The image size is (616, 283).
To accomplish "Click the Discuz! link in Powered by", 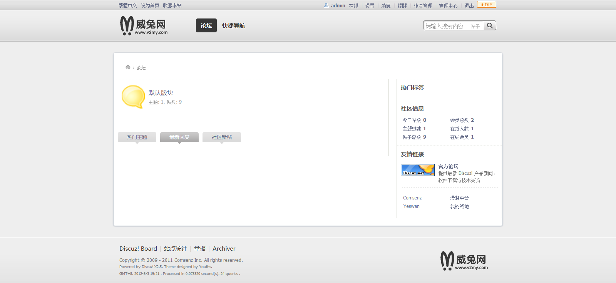I will (147, 267).
